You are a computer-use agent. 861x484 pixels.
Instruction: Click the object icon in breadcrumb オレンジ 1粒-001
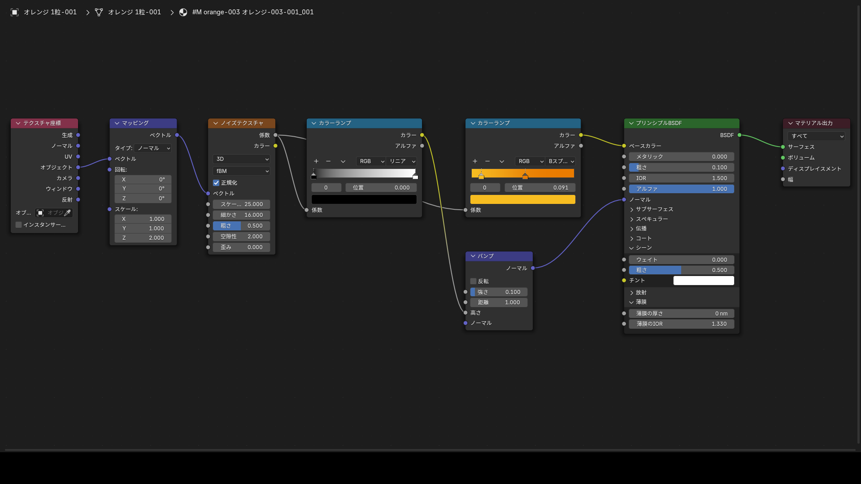click(14, 12)
